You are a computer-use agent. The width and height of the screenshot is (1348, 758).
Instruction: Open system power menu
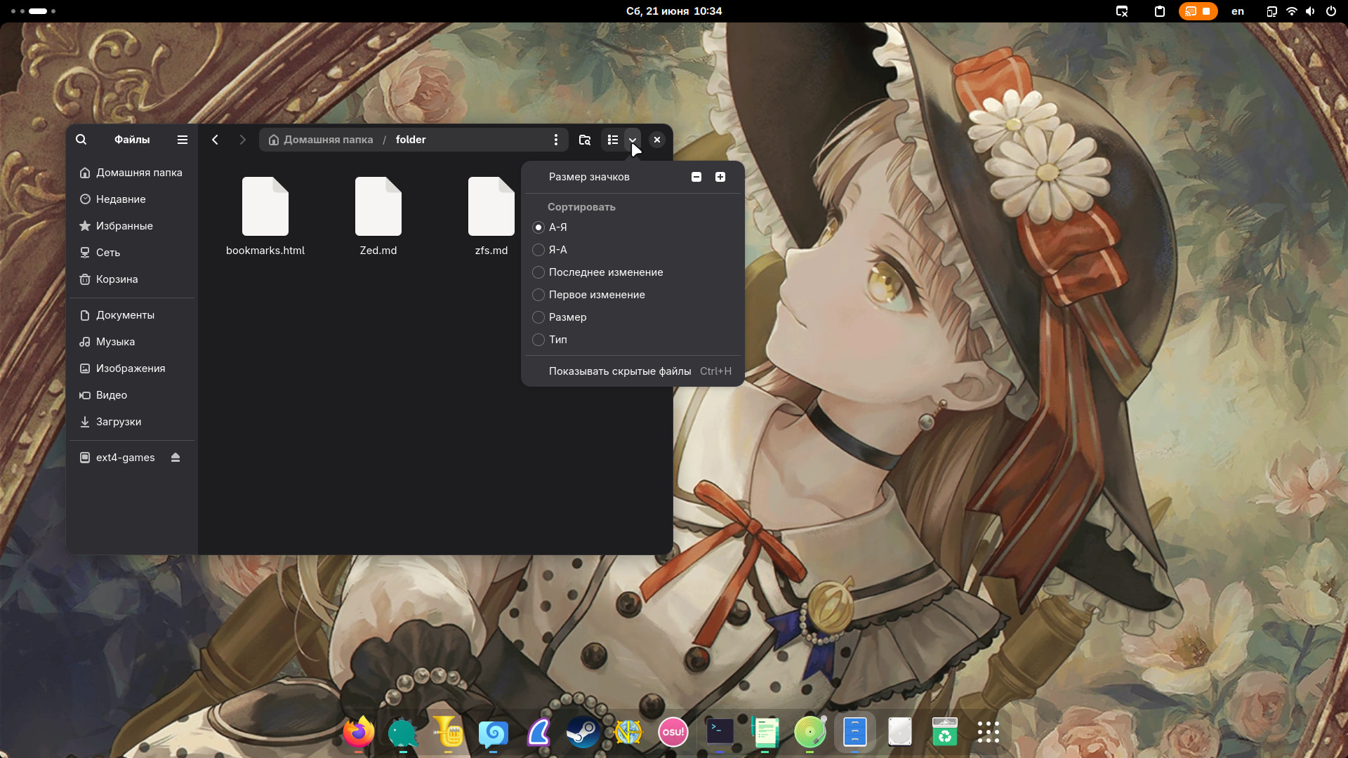[1330, 11]
